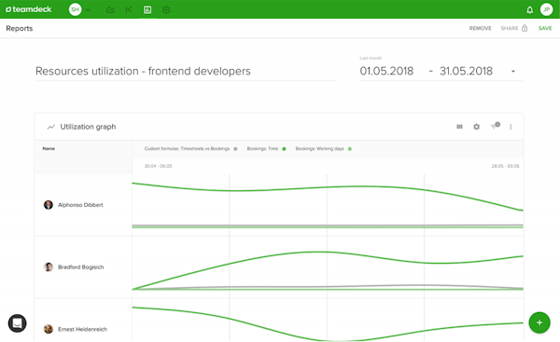
Task: Toggle Custom formulas: Timesheets vs Bookings series
Action: [x=190, y=149]
